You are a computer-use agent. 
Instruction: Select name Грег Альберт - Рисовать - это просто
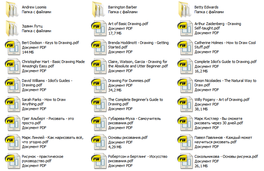[48, 121]
